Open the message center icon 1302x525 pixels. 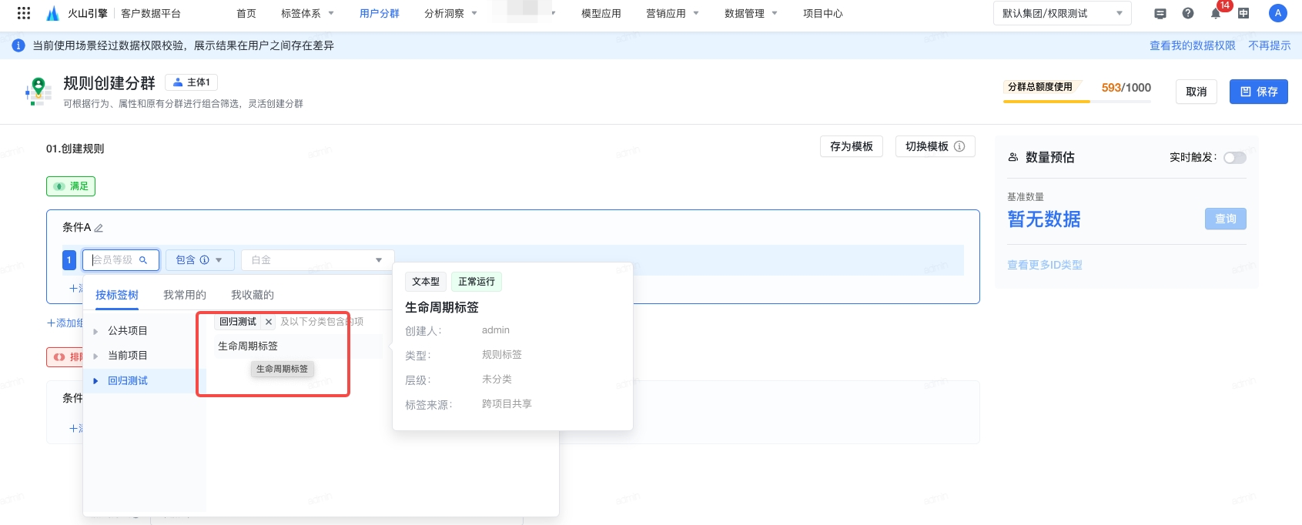[x=1160, y=13]
